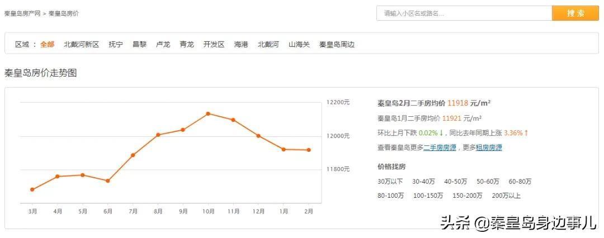Click the orange 搜索 search button

pos(575,13)
